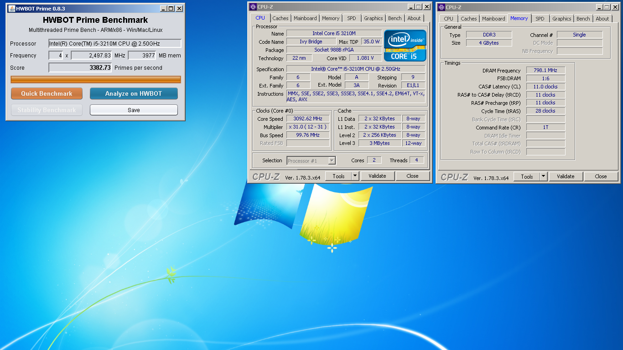Minimize the first CPU-Z CPU window
Viewport: 623px width, 350px height.
click(x=411, y=7)
